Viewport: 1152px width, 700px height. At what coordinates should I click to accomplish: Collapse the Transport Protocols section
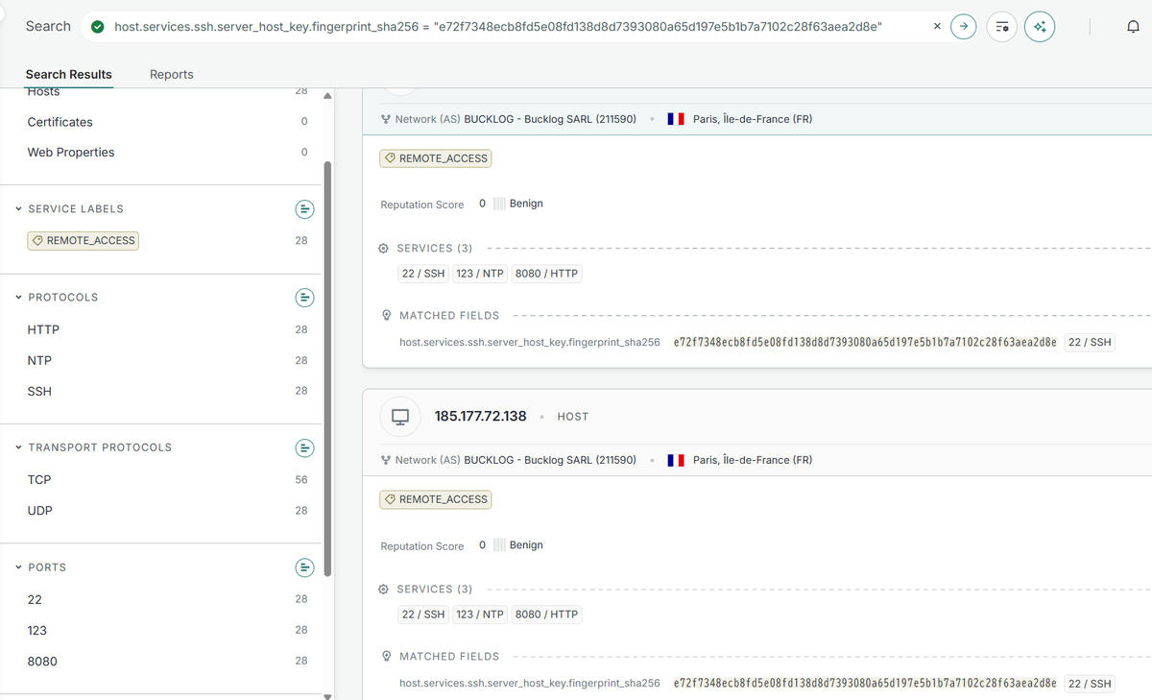pos(18,447)
